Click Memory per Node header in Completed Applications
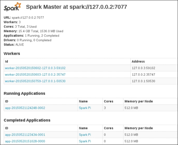Screen dimensions: 178x145 pos(139,128)
